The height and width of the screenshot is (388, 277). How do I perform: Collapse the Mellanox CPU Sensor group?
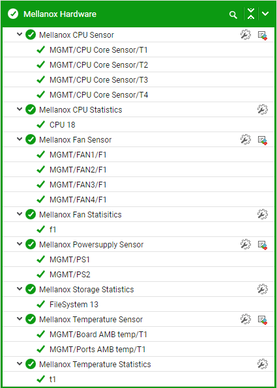20,35
